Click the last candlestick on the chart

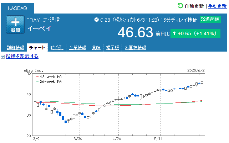(x=202, y=83)
